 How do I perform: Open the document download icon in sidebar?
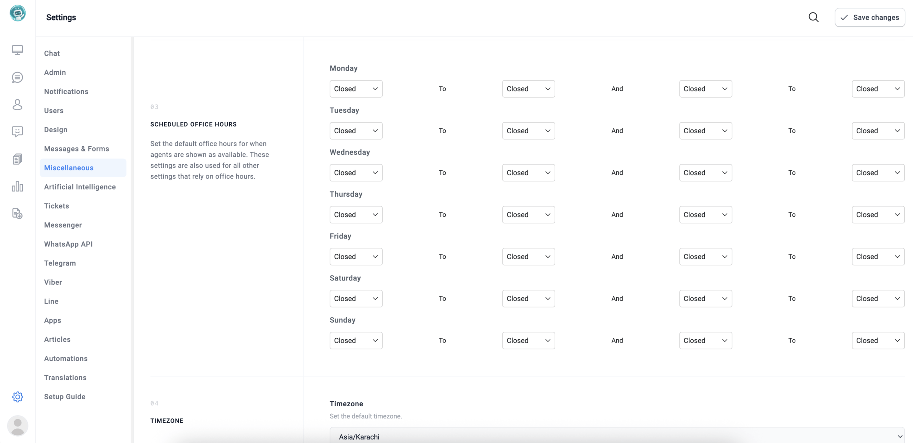click(17, 213)
